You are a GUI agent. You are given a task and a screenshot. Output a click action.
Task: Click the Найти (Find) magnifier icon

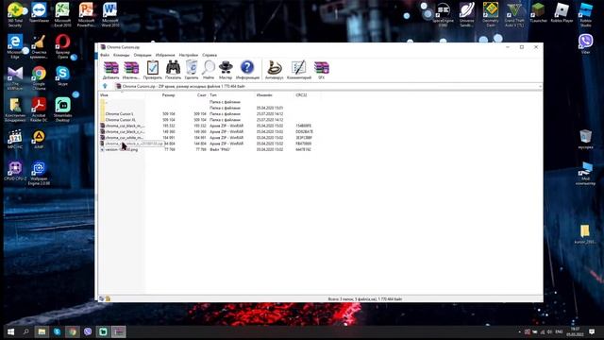(209, 70)
